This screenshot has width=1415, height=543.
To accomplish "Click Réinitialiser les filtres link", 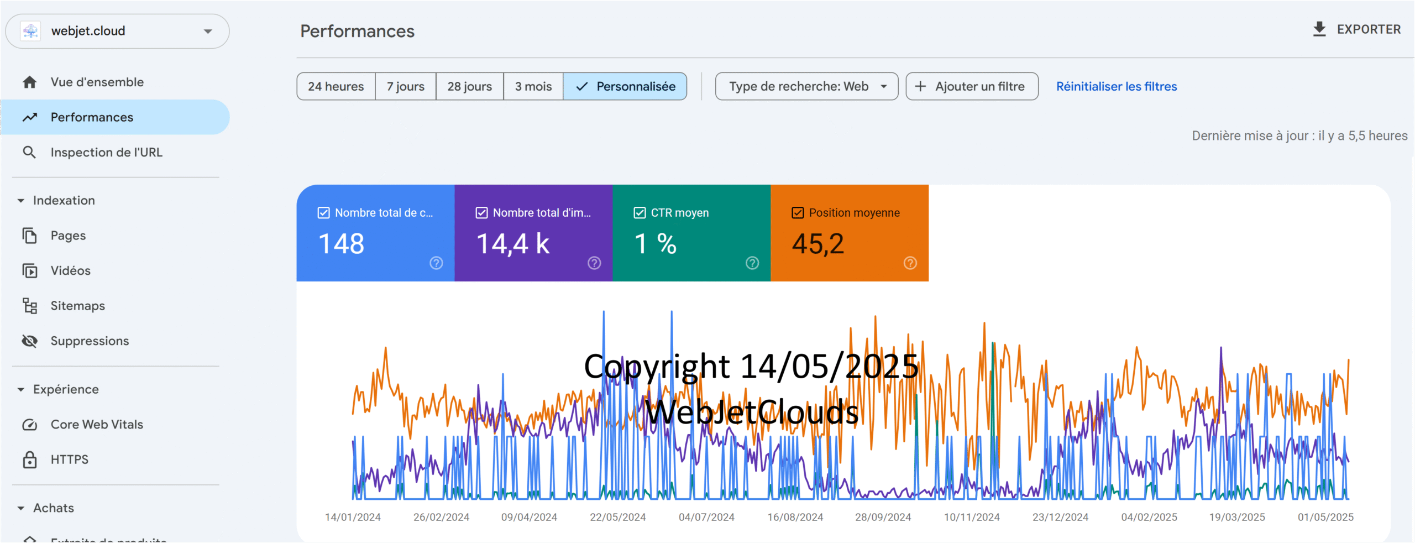I will pyautogui.click(x=1117, y=86).
